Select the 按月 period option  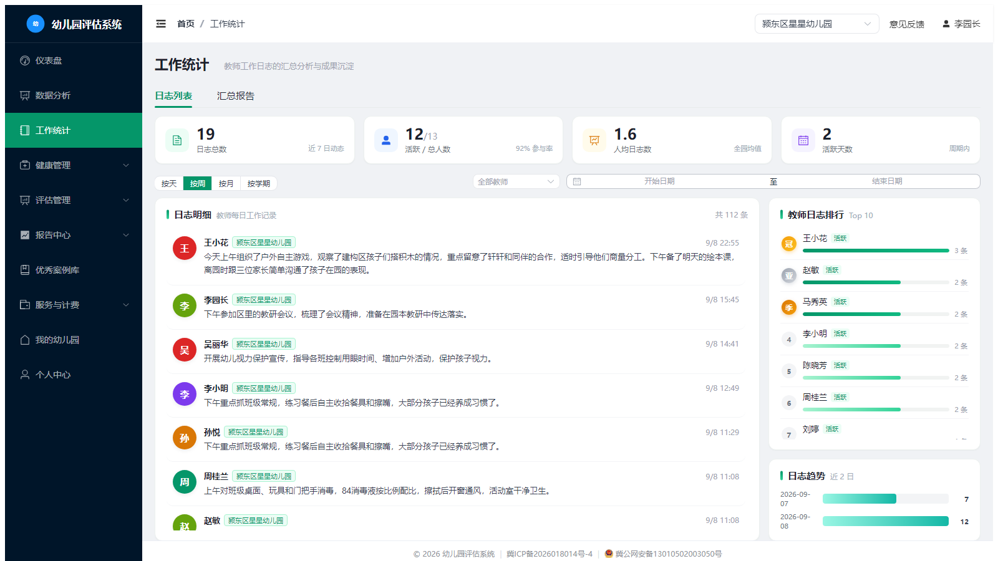click(226, 183)
